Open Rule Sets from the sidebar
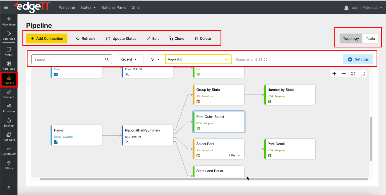386x195 pixels. click(9, 137)
